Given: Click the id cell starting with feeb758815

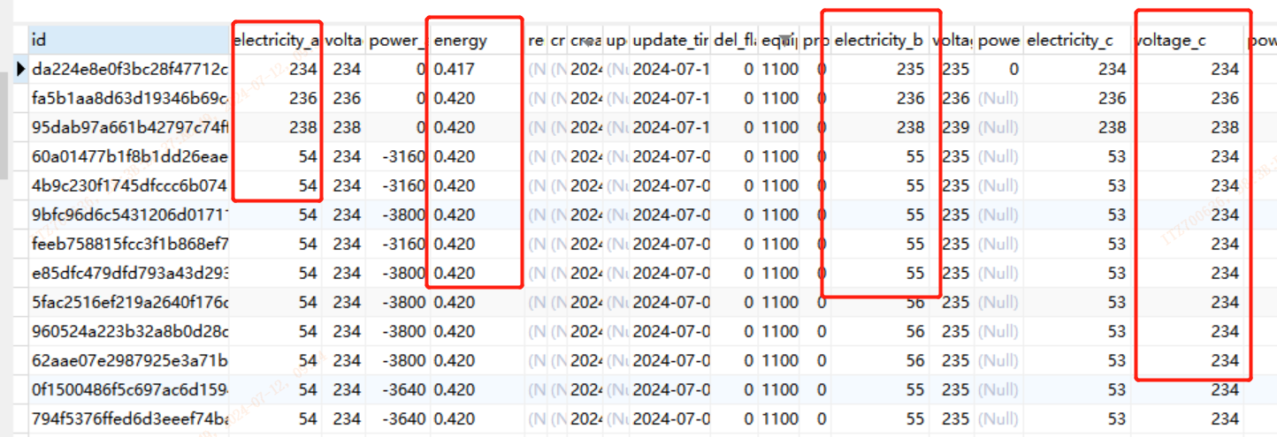Looking at the screenshot, I should [x=129, y=244].
